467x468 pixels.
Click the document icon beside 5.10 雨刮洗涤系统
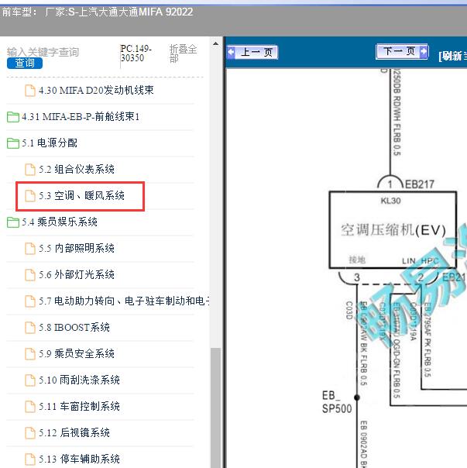[30, 380]
